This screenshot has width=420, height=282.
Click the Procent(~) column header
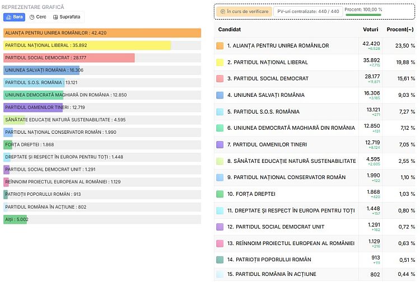click(400, 30)
